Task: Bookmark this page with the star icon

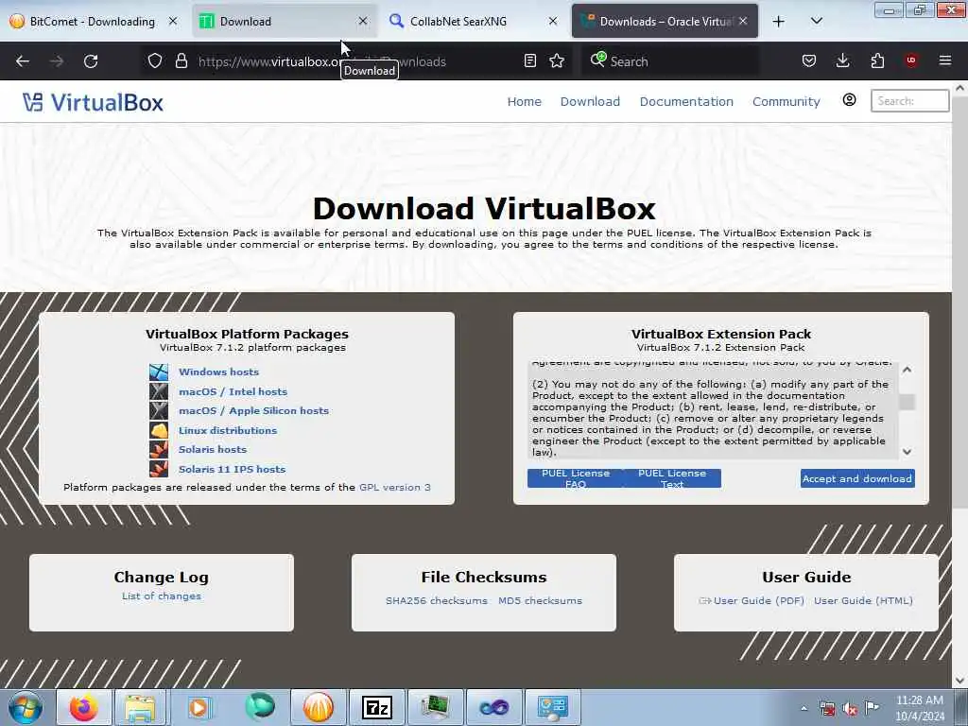Action: [x=557, y=61]
